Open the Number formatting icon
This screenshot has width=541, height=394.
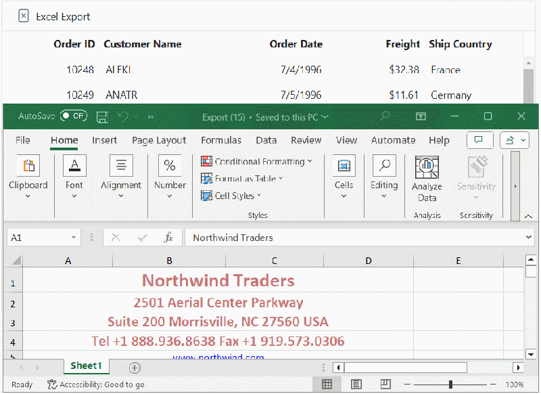169,165
